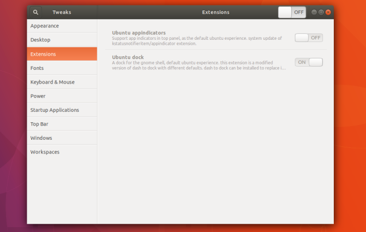The height and width of the screenshot is (232, 366).
Task: Open the Fonts section
Action: [x=62, y=68]
